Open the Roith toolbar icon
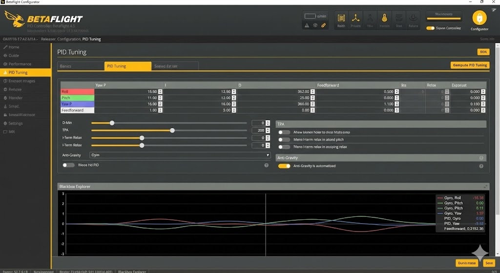The width and height of the screenshot is (500, 273). 341,21
